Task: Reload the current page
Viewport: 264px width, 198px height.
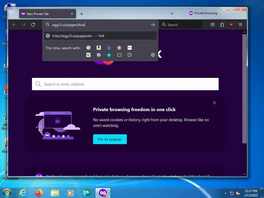Action: (x=33, y=25)
